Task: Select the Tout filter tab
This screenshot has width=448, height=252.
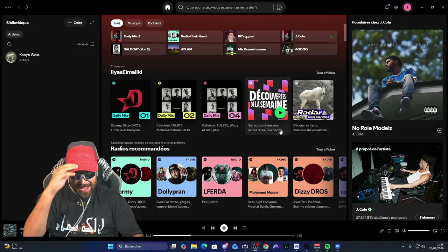Action: [x=117, y=23]
